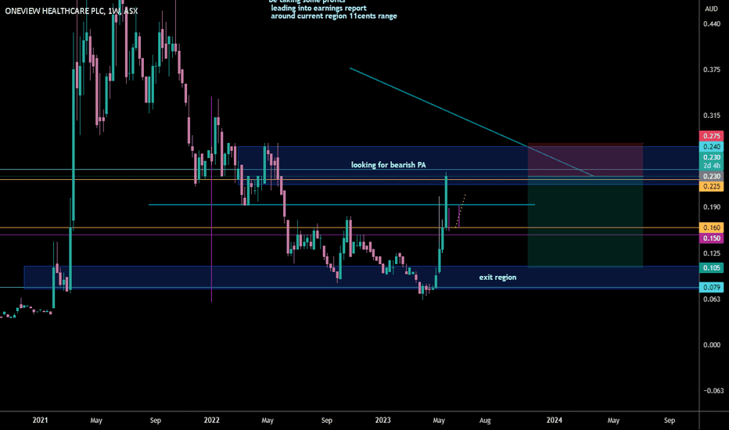The height and width of the screenshot is (430, 729).
Task: Select the "exit region" annotation text
Action: click(497, 277)
